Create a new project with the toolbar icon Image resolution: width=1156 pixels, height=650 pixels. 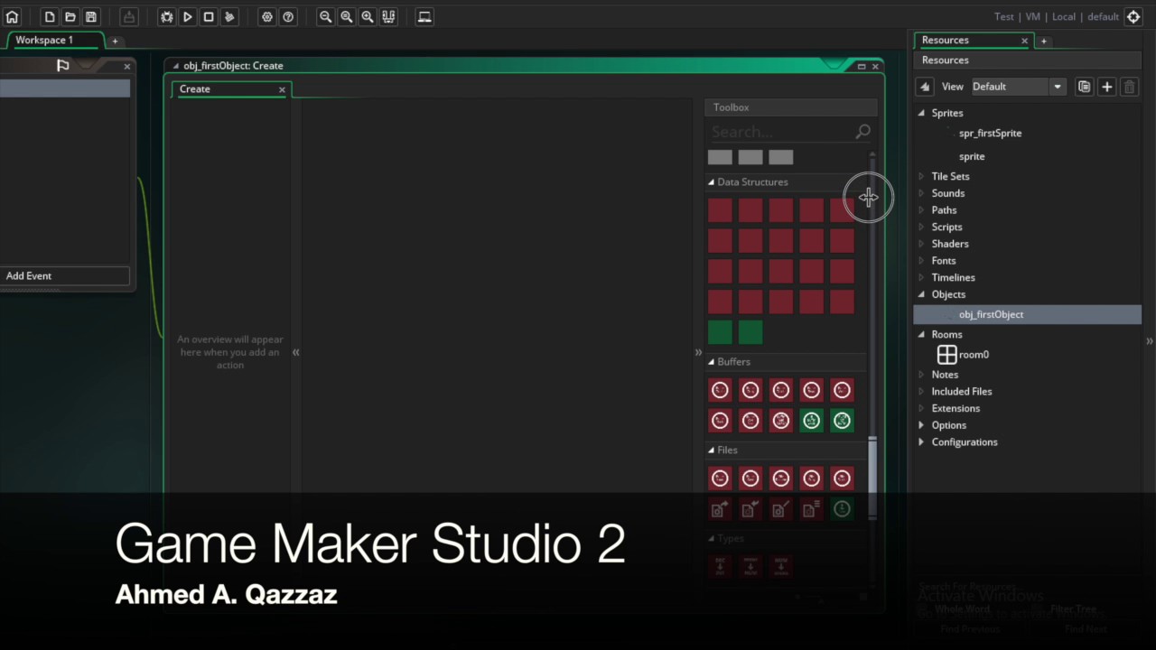coord(50,16)
